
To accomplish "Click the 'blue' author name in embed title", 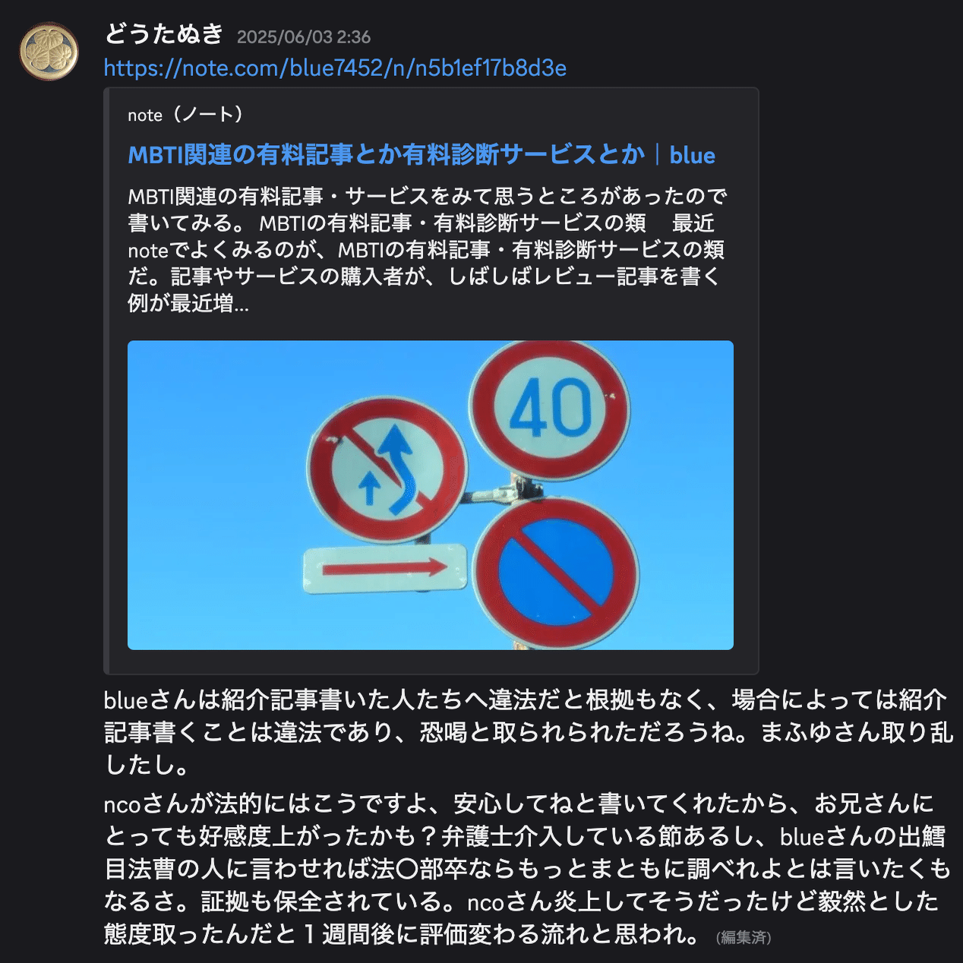I will click(x=692, y=155).
